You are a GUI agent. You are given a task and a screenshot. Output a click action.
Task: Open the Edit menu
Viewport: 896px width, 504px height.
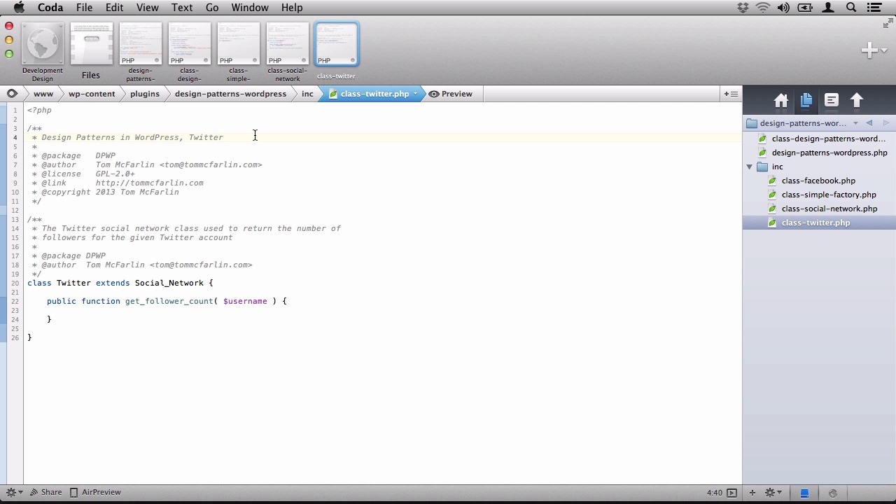click(x=114, y=8)
